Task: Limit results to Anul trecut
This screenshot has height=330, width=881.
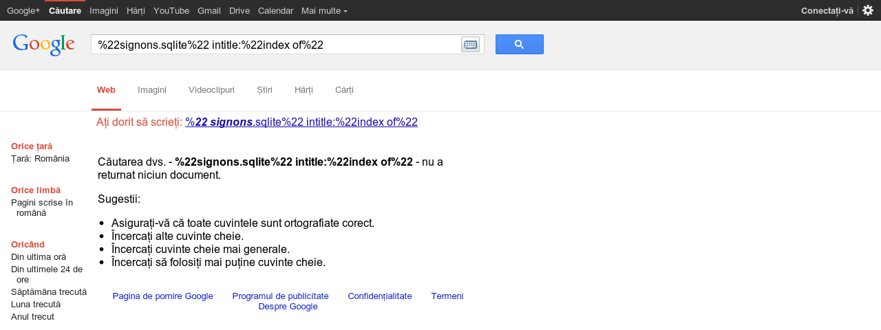Action: pos(32,317)
